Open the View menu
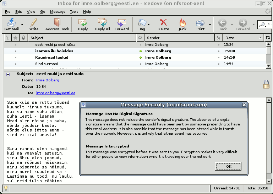 coord(31,12)
